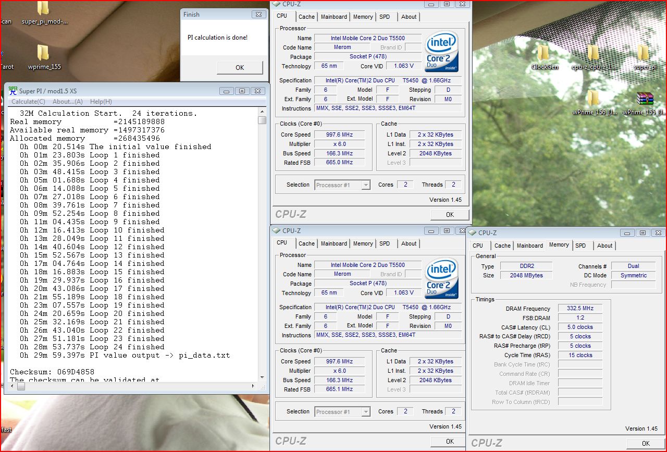Click the DRAM Frequency value 332.5 MHz
Screen dimensions: 667x452
(580, 308)
